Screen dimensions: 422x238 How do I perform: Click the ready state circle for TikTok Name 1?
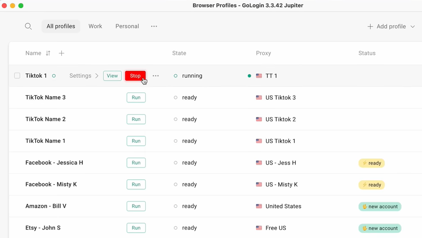176,141
